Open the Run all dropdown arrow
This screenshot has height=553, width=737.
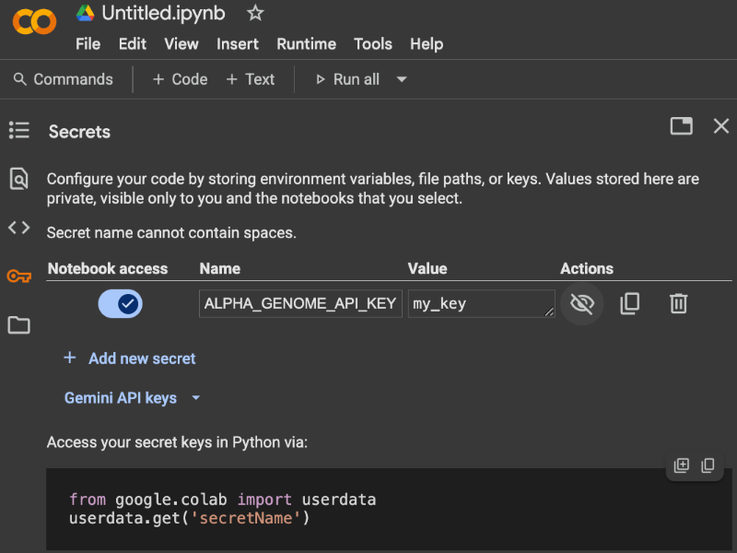pos(402,79)
